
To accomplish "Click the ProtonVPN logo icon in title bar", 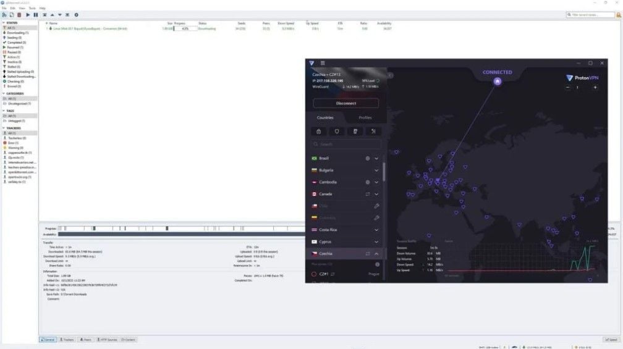I will pos(311,63).
